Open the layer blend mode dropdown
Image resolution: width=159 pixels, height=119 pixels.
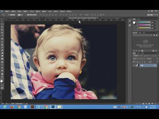[x=139, y=59]
